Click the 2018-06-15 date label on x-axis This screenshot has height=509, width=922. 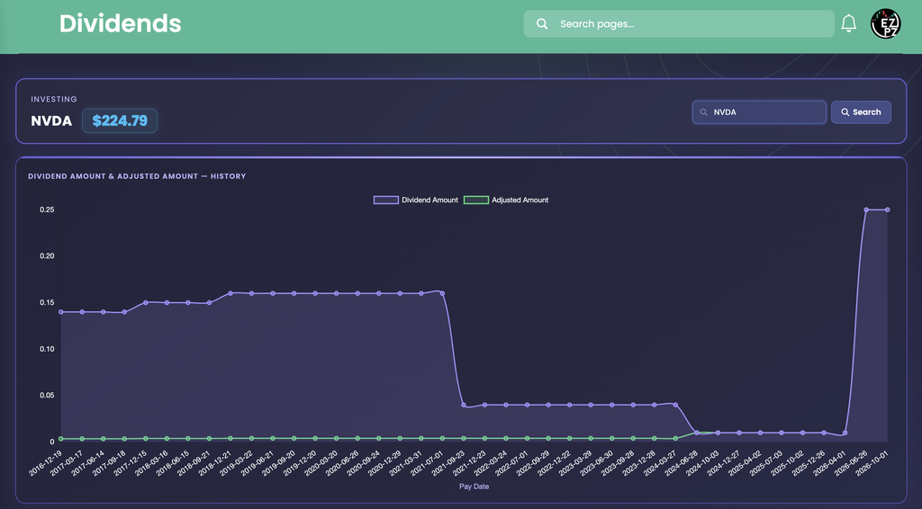[174, 463]
